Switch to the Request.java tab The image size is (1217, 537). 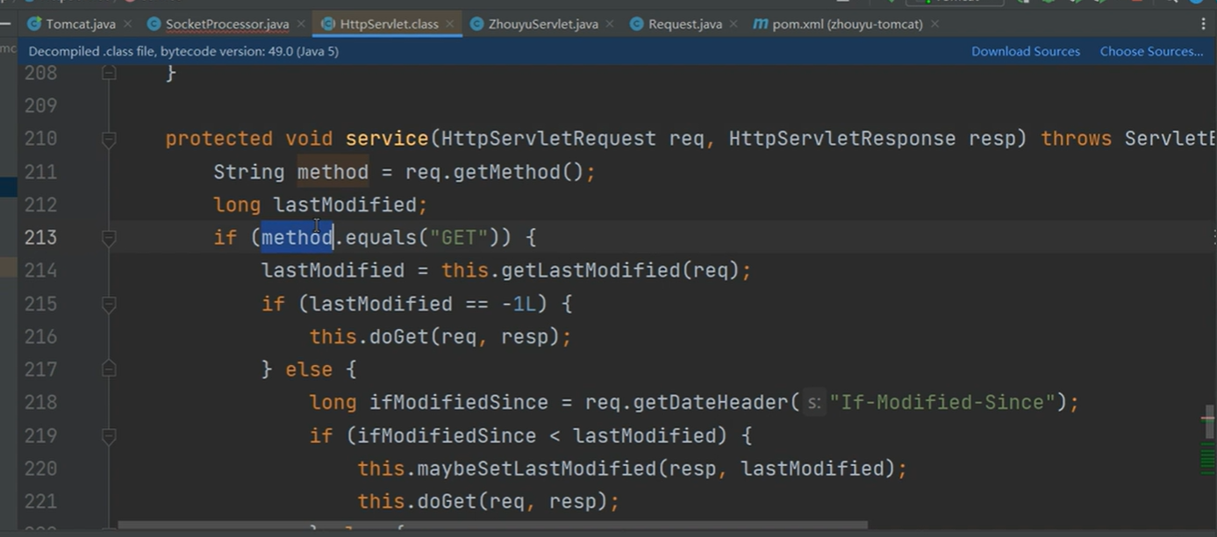(x=684, y=24)
